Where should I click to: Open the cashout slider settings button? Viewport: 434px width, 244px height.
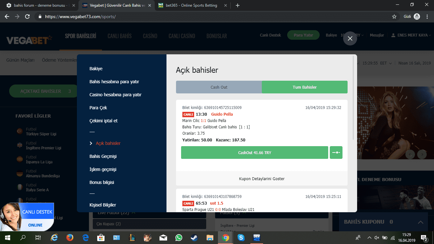[336, 152]
